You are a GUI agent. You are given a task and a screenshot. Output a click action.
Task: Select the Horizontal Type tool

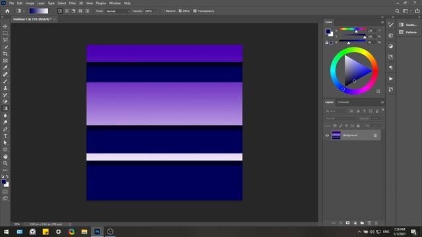[5, 136]
